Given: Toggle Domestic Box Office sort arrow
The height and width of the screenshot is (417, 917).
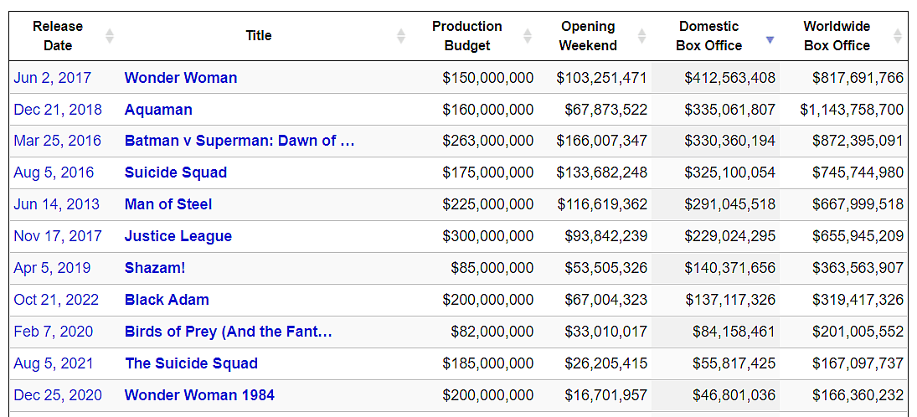Looking at the screenshot, I should [x=770, y=40].
